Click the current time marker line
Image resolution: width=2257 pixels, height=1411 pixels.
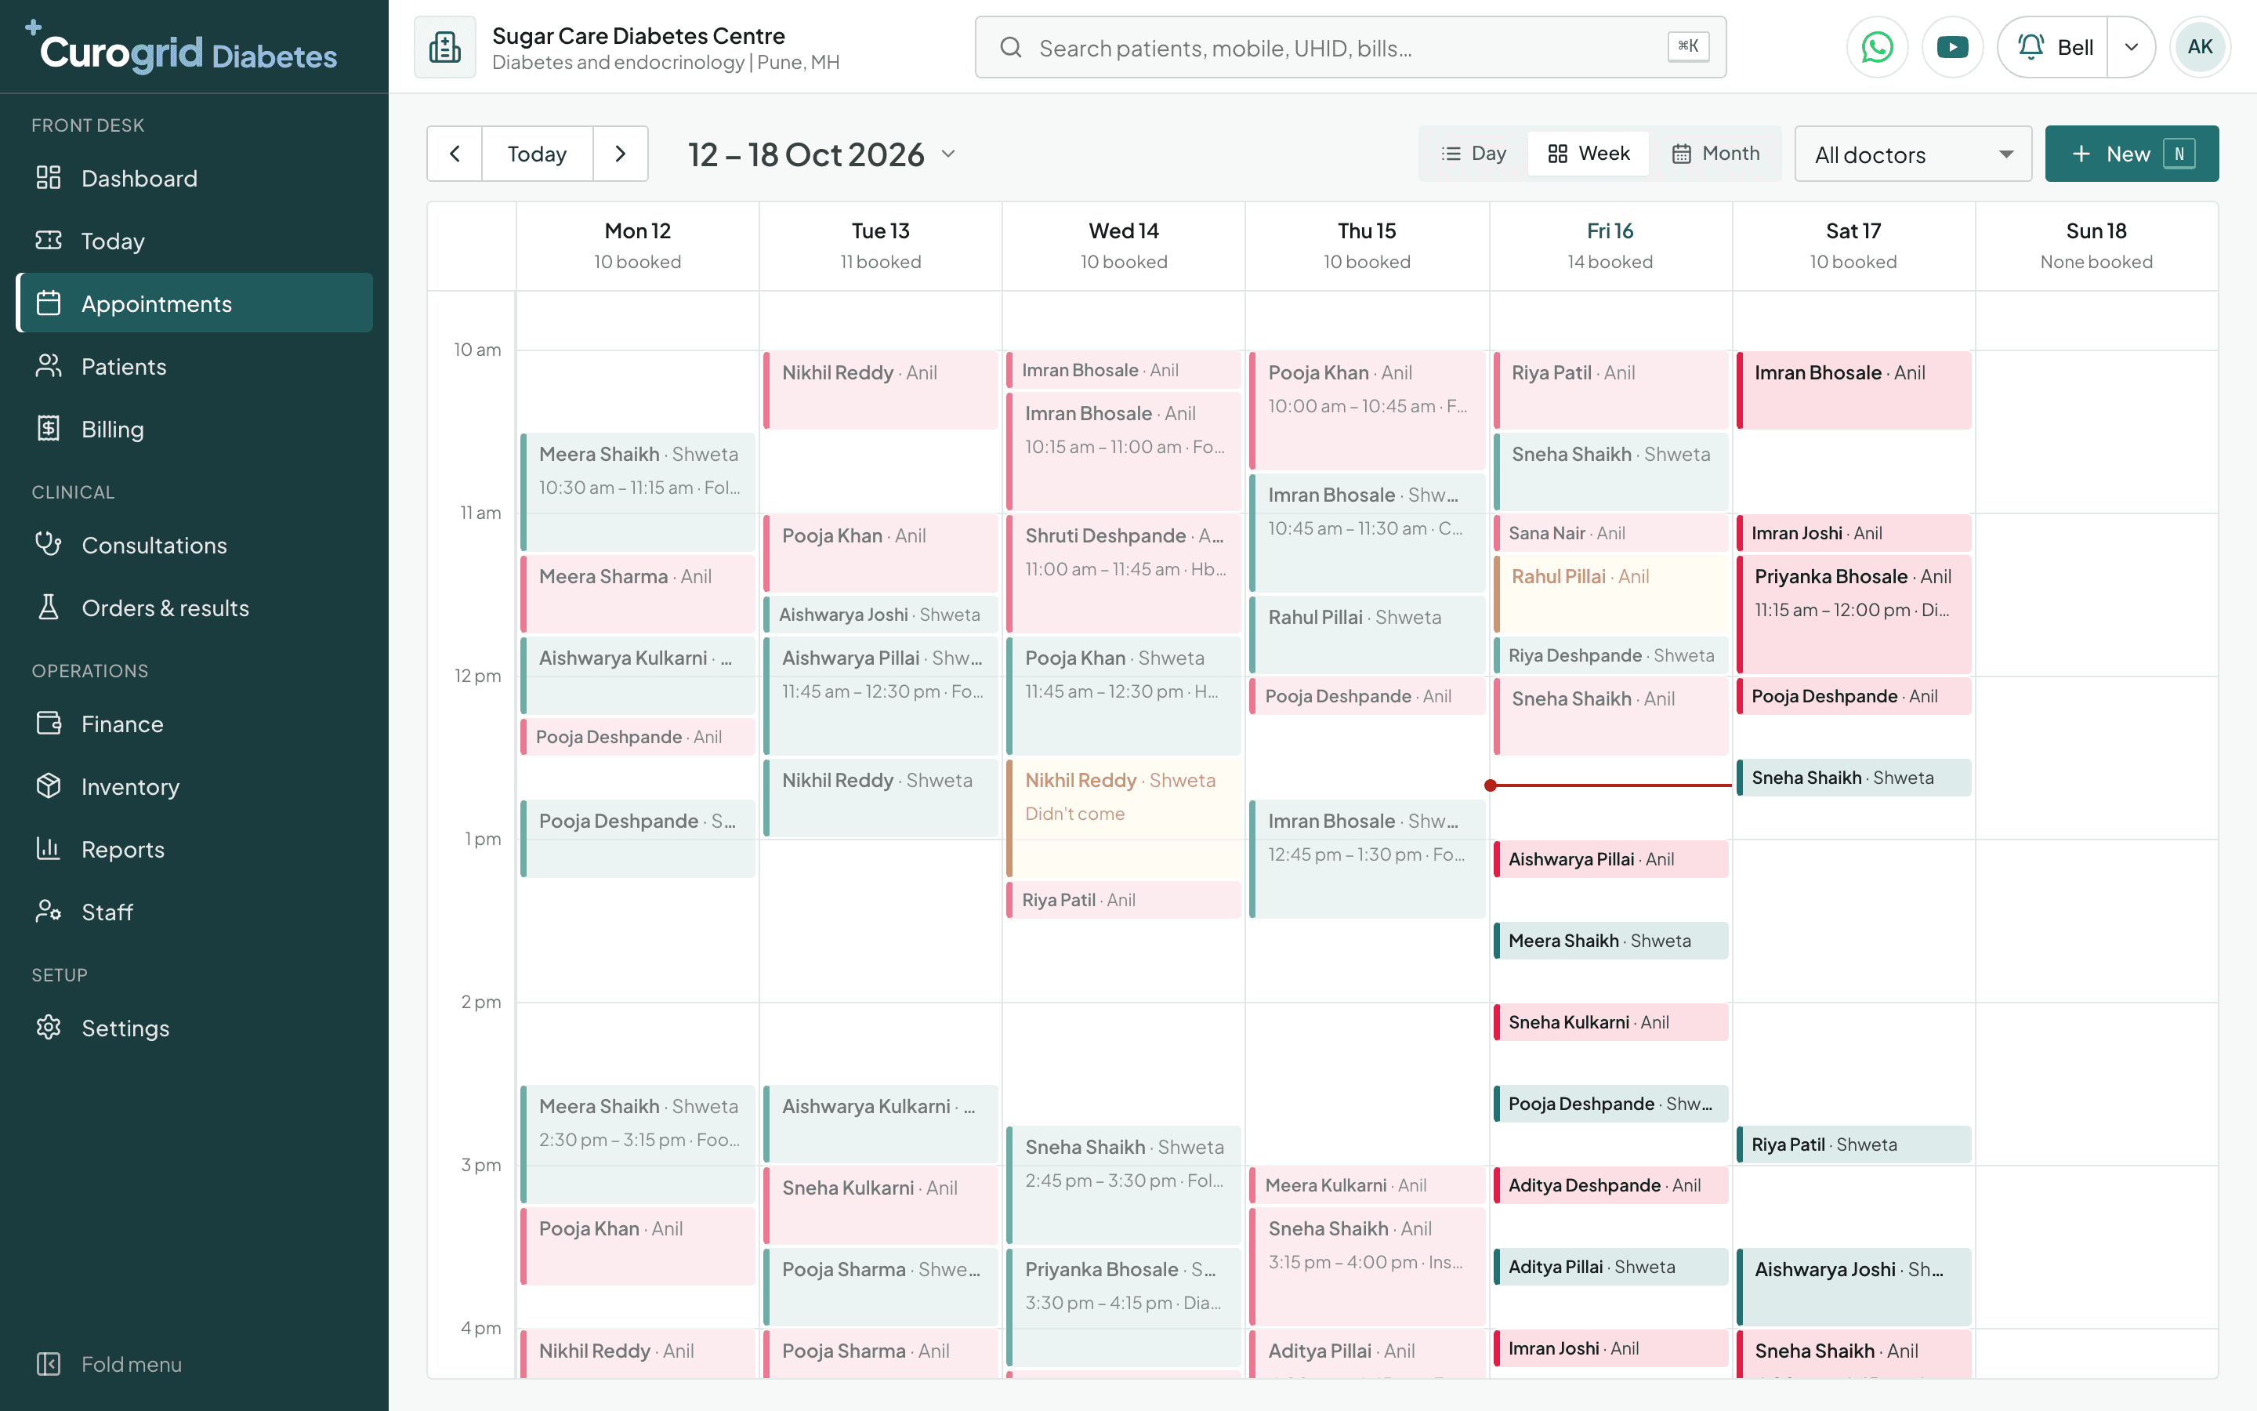click(x=1610, y=785)
